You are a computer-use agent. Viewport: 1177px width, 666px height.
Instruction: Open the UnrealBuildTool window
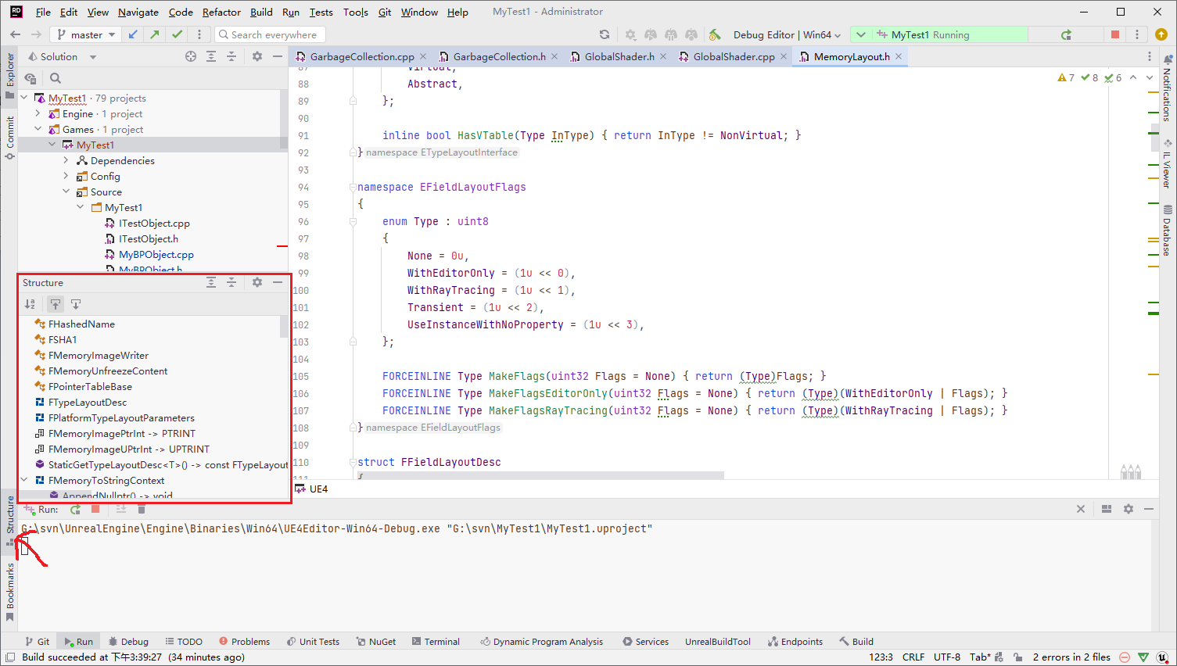(718, 642)
